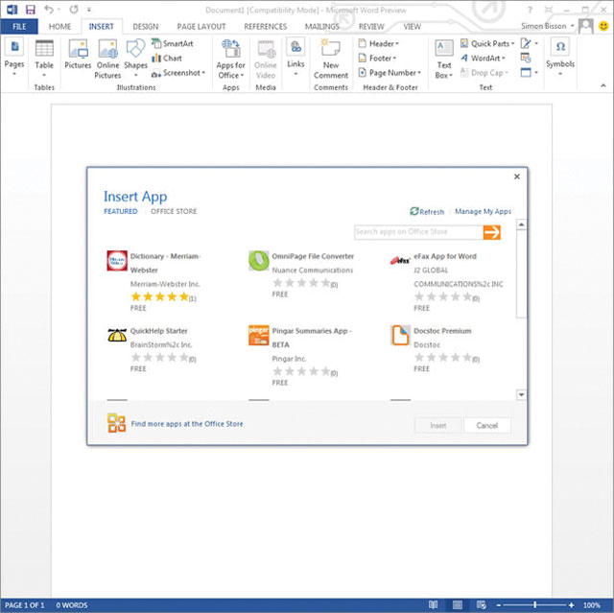This screenshot has height=613, width=614.
Task: Select the QuickHelp Starter hat icon
Action: [117, 335]
